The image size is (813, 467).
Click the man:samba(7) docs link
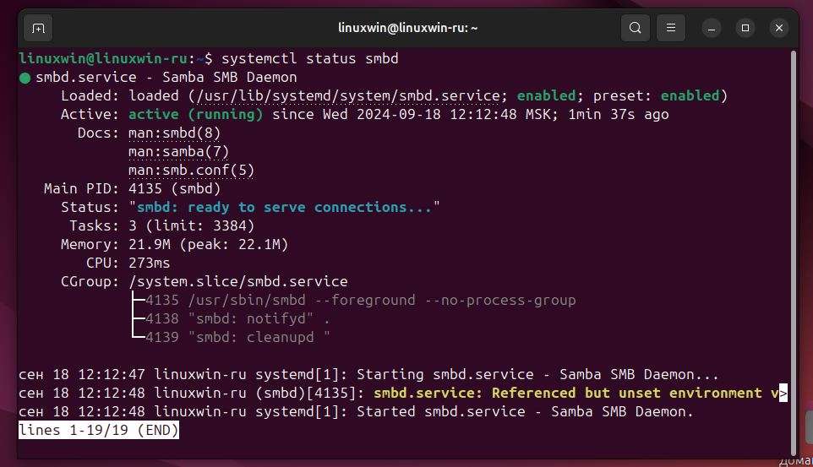click(178, 152)
